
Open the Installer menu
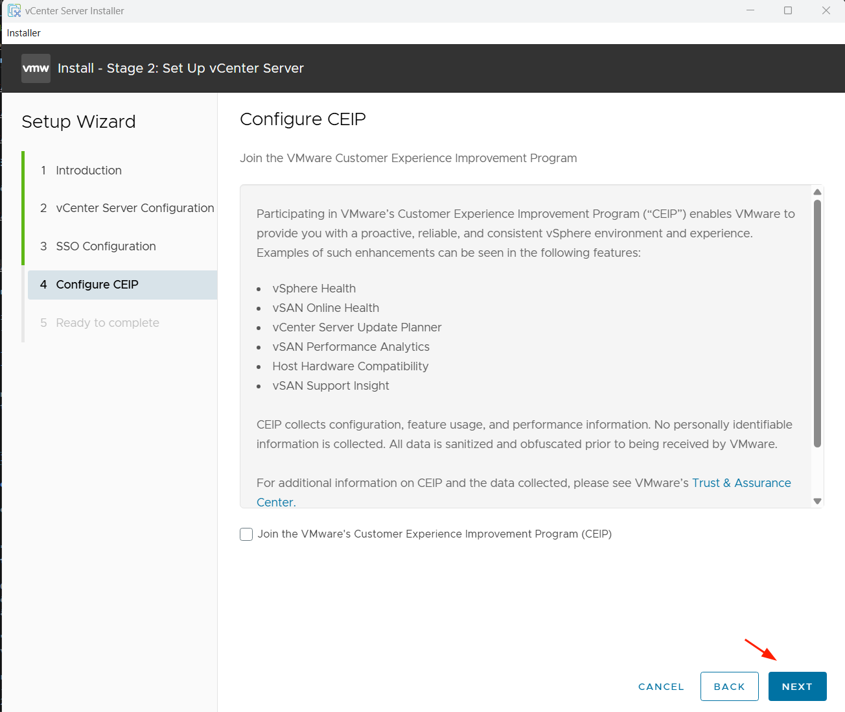coord(24,33)
